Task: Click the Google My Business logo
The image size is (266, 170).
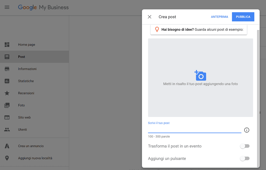Action: [x=43, y=7]
